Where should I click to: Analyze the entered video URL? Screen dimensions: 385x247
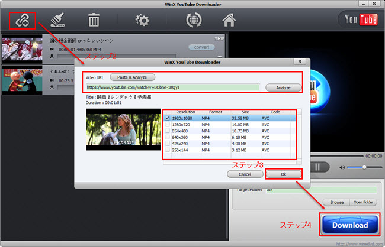point(283,87)
